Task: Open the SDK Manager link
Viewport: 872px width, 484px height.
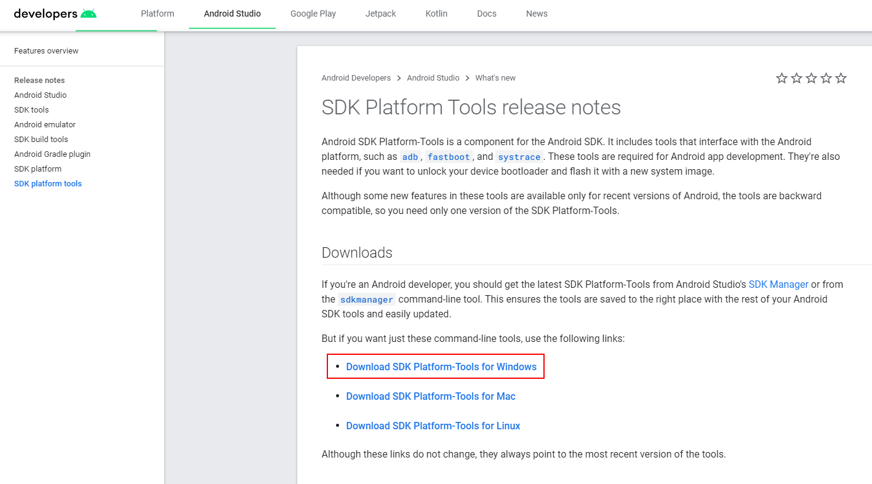Action: point(778,285)
